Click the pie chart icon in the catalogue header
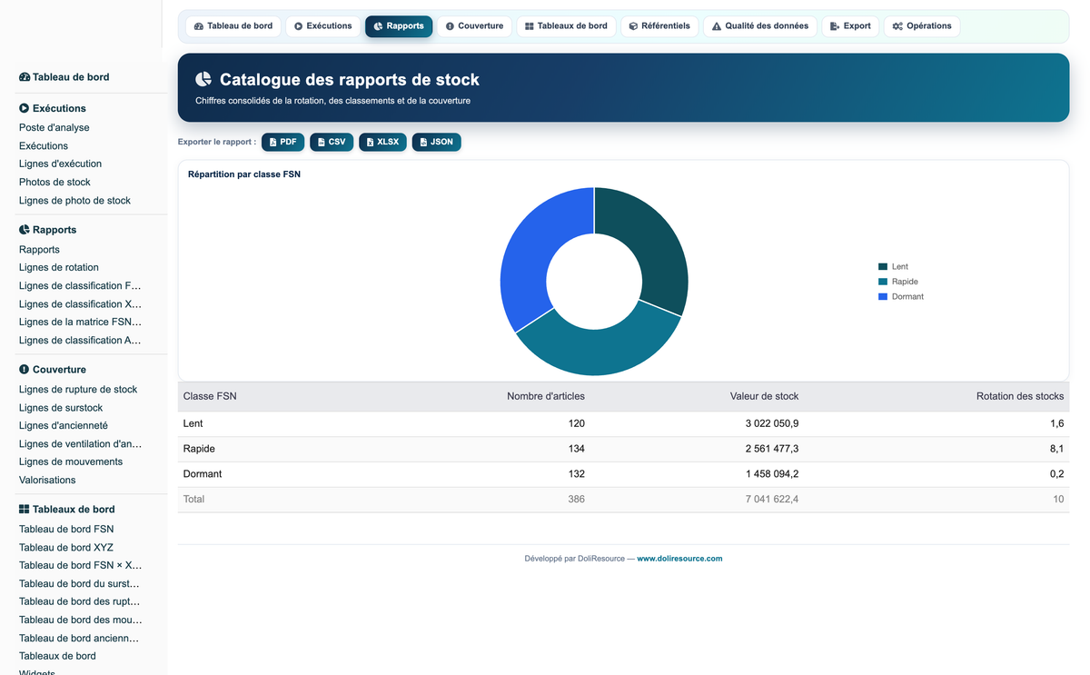1090x675 pixels. [x=203, y=80]
